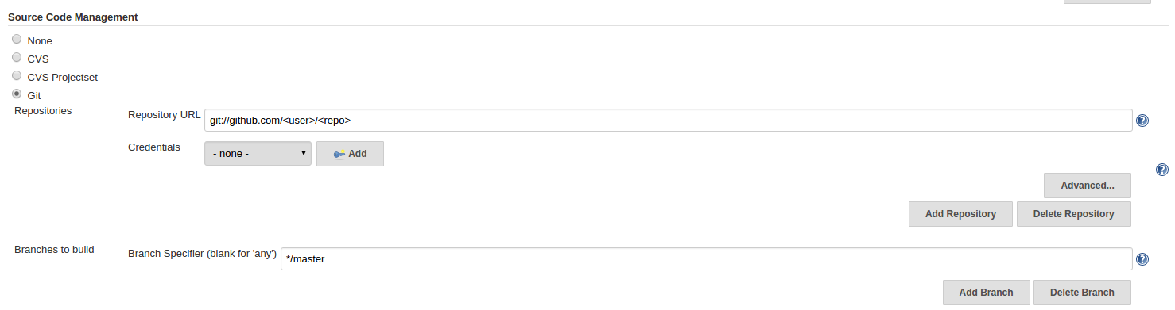Click the Delete Repository button
The height and width of the screenshot is (310, 1175).
(1074, 214)
